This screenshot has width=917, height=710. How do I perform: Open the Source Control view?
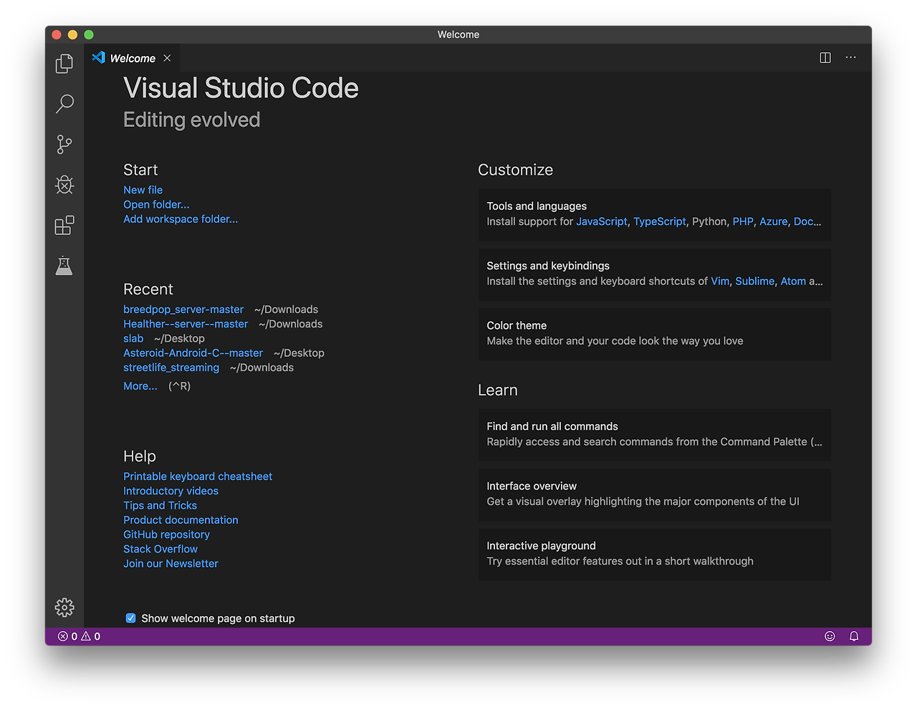pos(64,145)
